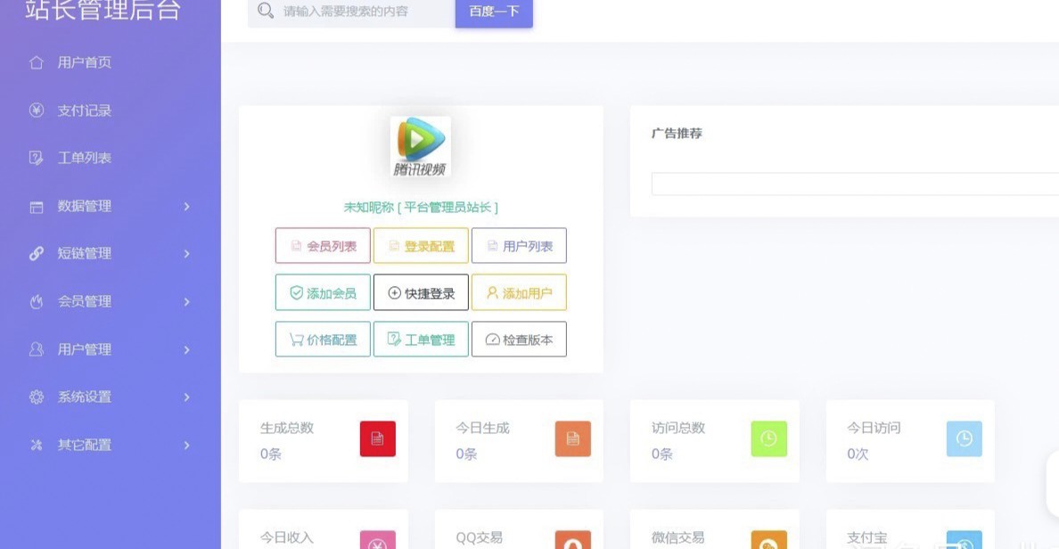The width and height of the screenshot is (1059, 549).
Task: Click the 0次 value under 今日访问
Action: (x=858, y=455)
